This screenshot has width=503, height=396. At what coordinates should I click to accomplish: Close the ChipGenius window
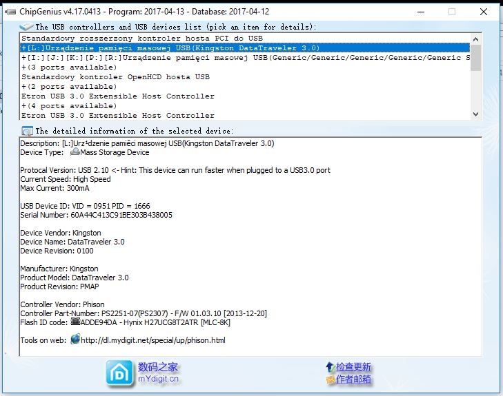pos(484,12)
